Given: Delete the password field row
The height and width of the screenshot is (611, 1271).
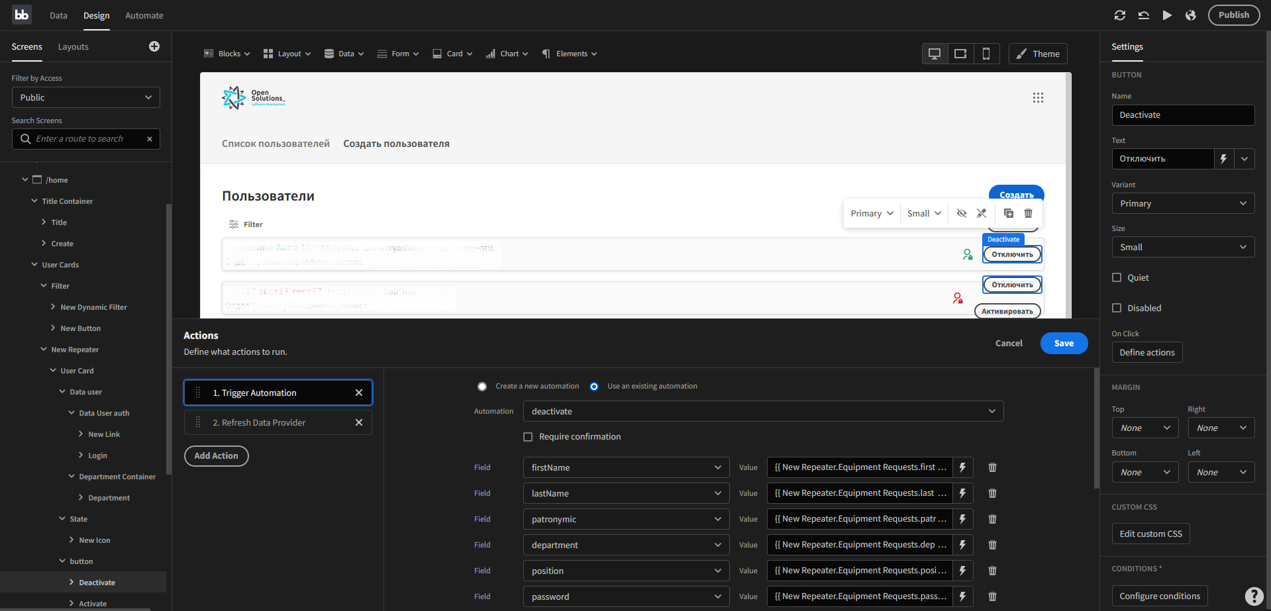Looking at the screenshot, I should [993, 596].
